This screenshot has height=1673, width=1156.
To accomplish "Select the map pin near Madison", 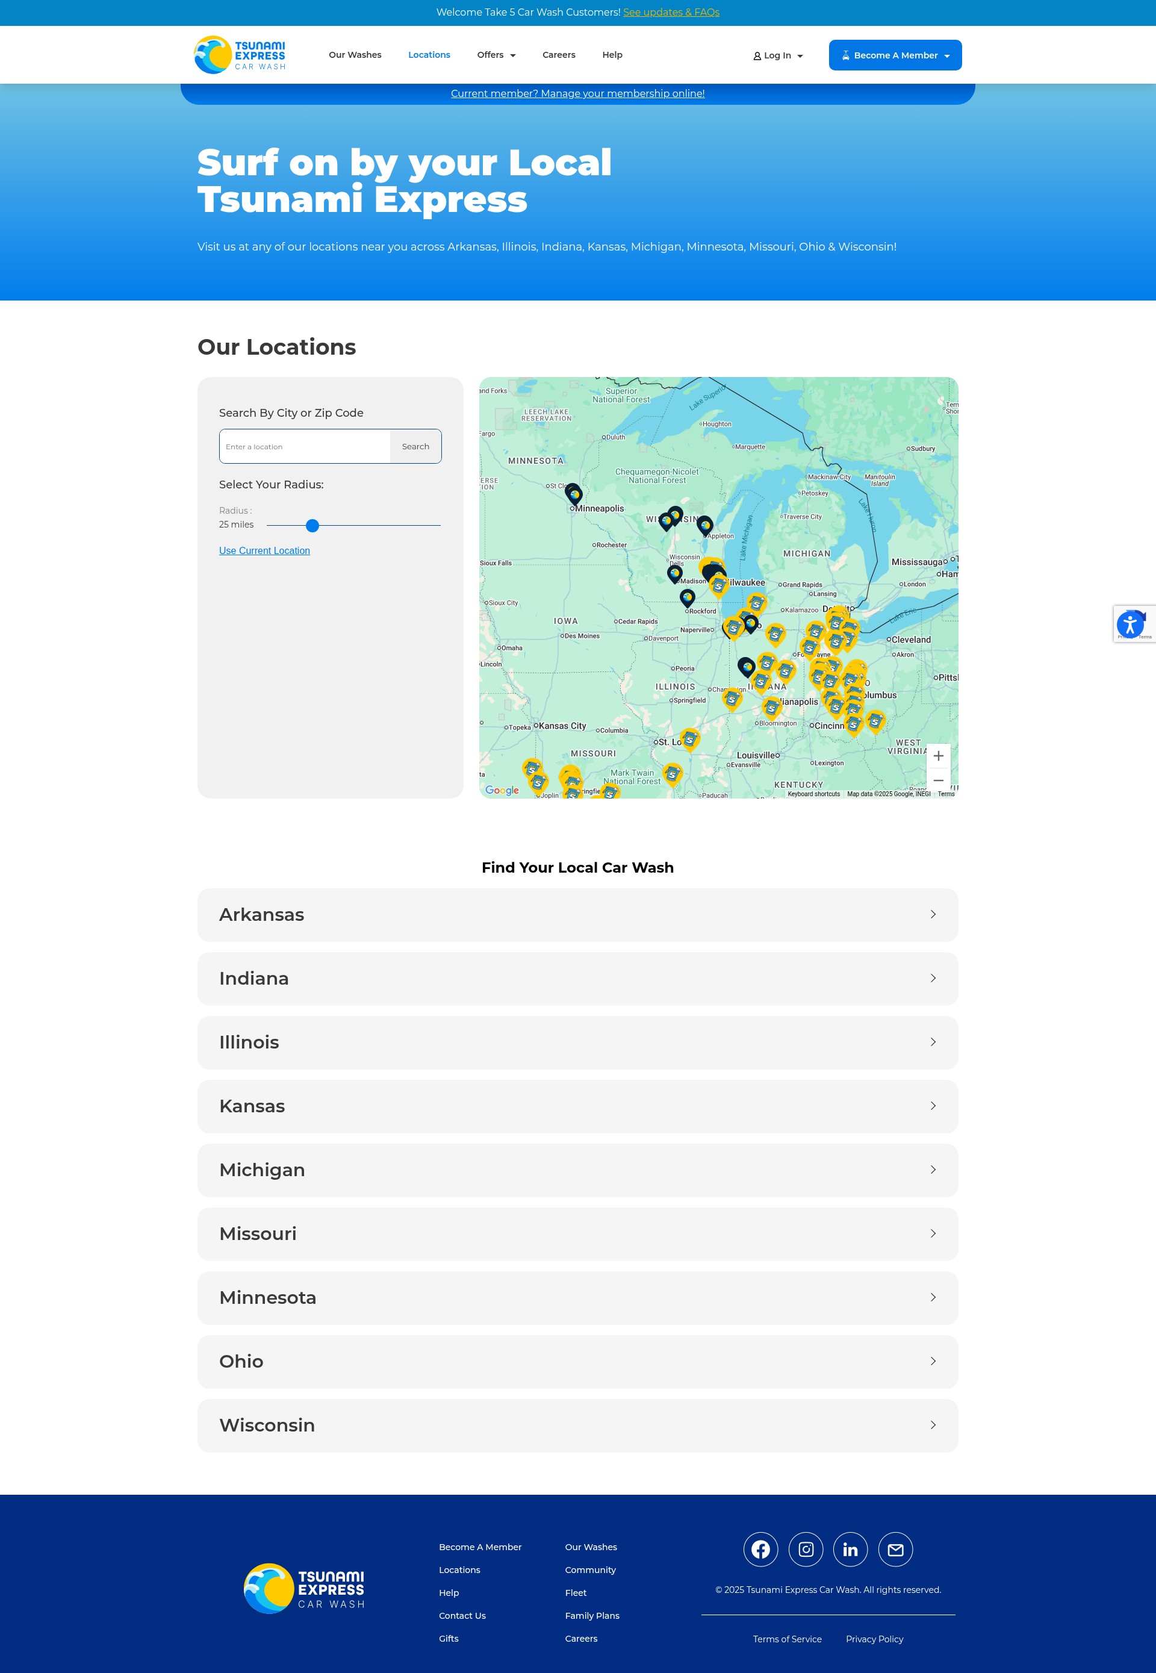I will (x=674, y=574).
